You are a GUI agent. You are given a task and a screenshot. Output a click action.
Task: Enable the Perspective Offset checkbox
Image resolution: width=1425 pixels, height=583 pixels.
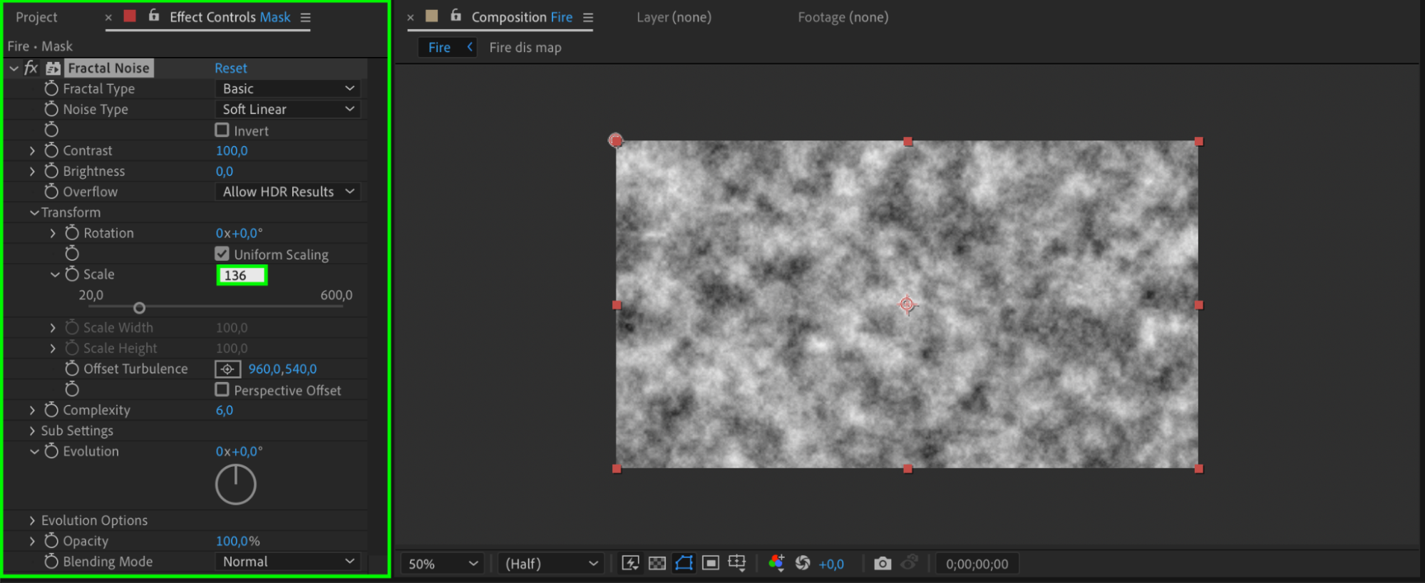[222, 390]
